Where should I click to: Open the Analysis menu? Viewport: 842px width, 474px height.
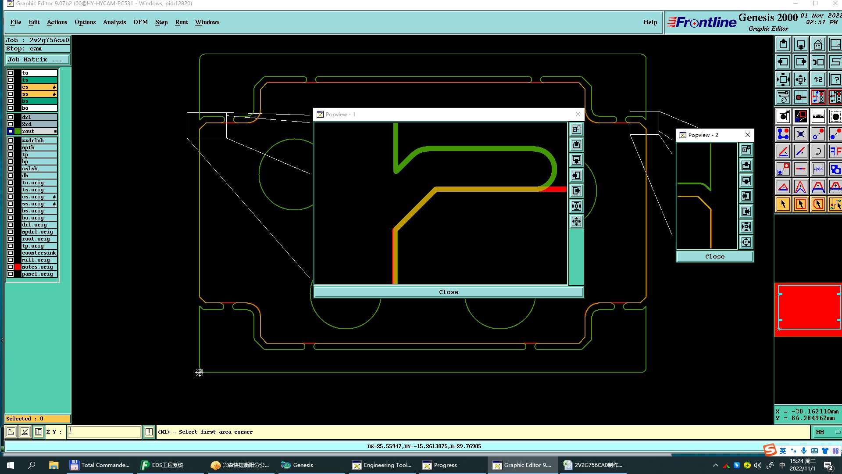click(114, 22)
